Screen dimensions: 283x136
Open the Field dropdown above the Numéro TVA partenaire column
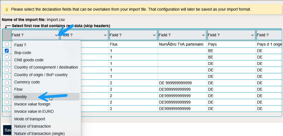tap(182, 35)
